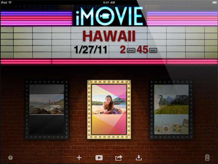This screenshot has width=218, height=164.
Task: Tap the 9:41 AM clock
Action: [x=109, y=3]
